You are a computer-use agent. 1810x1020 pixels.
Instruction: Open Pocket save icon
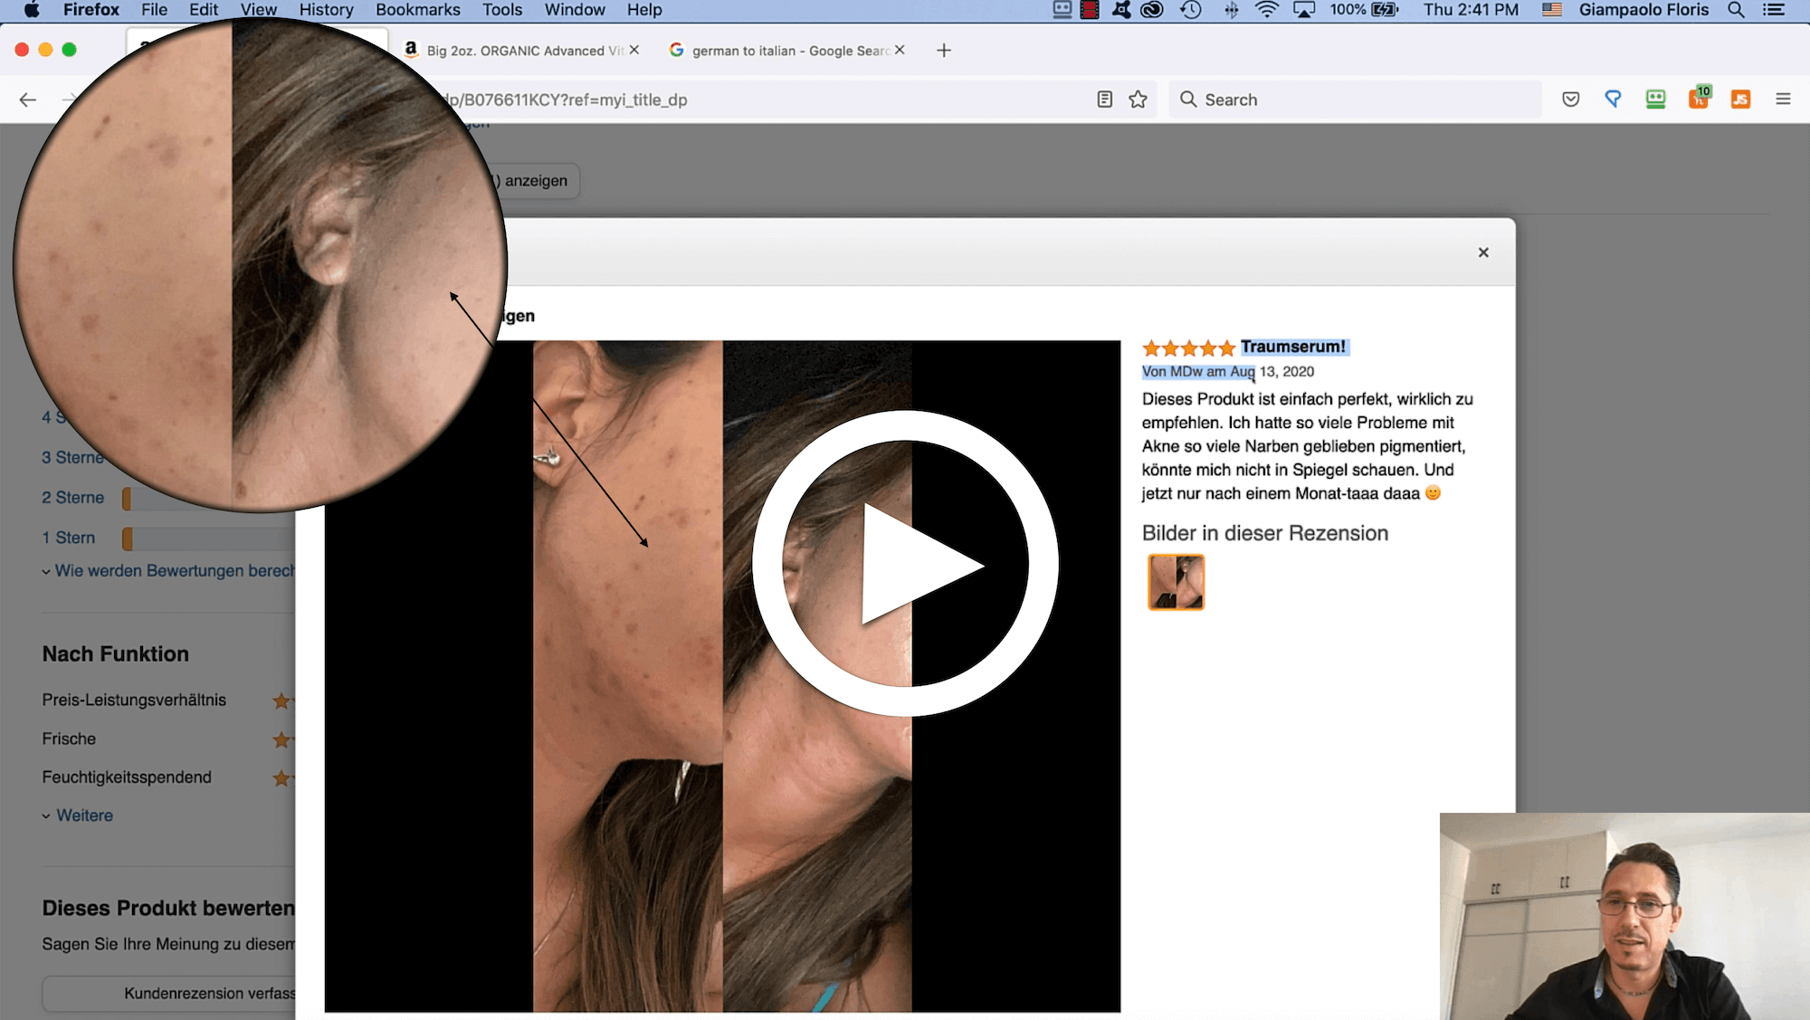(x=1571, y=100)
